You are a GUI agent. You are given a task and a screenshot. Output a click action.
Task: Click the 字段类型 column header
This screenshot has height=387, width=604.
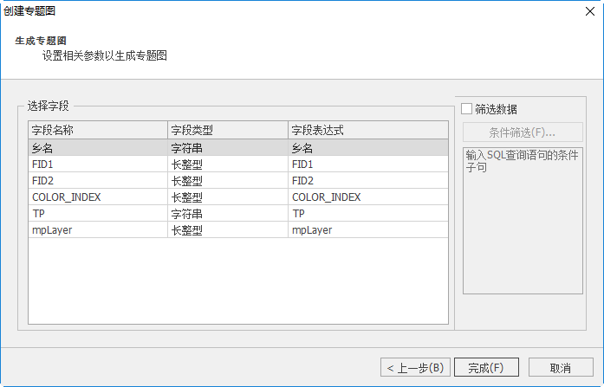(x=227, y=131)
